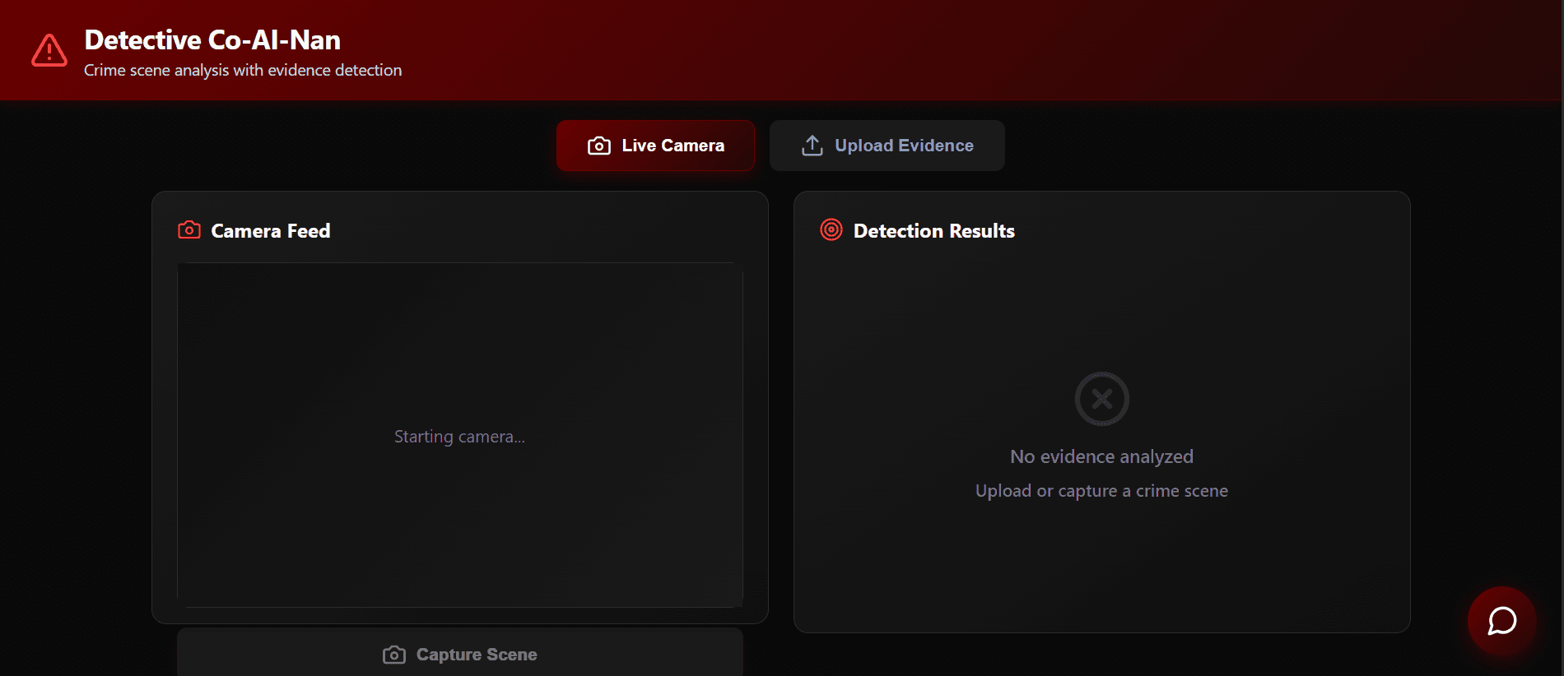Click "Upload or capture a crime scene" hint

1101,491
